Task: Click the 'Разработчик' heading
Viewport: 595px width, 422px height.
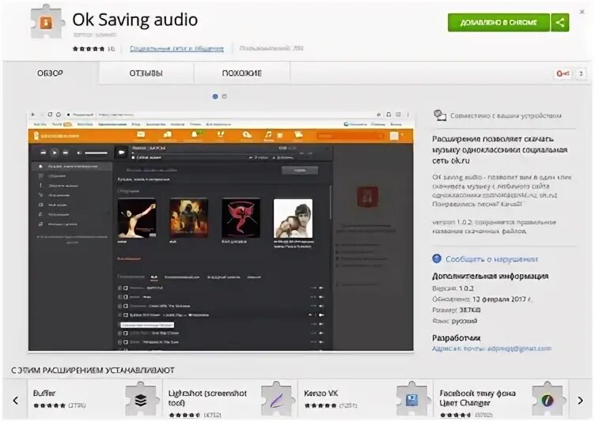Action: point(457,337)
